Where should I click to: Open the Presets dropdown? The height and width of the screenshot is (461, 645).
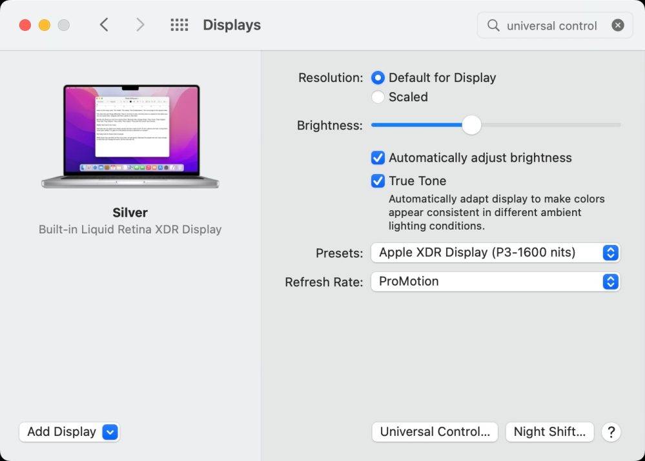click(x=495, y=252)
